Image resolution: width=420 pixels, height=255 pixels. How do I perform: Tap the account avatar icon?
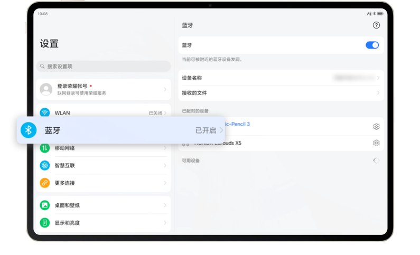pyautogui.click(x=46, y=89)
